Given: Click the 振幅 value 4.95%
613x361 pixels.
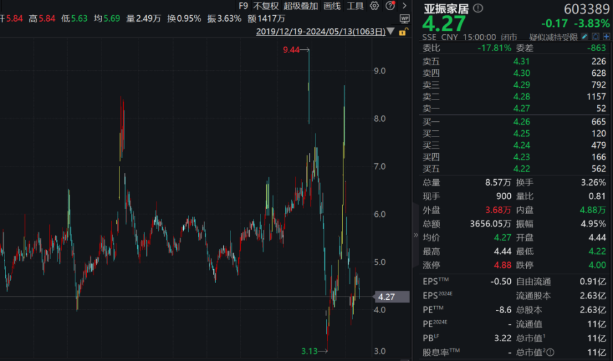Looking at the screenshot, I should tap(593, 224).
